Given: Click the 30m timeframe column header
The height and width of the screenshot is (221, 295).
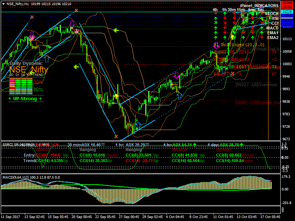Looking at the screenshot, I should pyautogui.click(x=232, y=10).
